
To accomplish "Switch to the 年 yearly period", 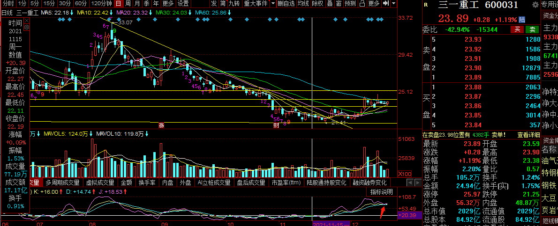I will pos(156,4).
